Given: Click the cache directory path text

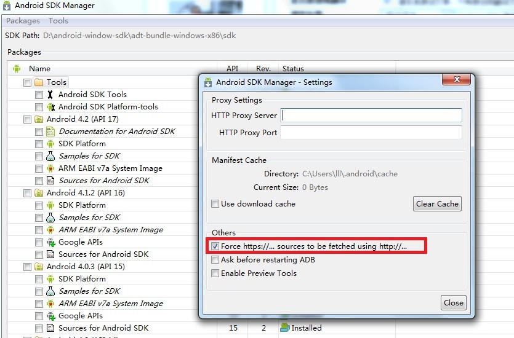Looking at the screenshot, I should [x=350, y=174].
